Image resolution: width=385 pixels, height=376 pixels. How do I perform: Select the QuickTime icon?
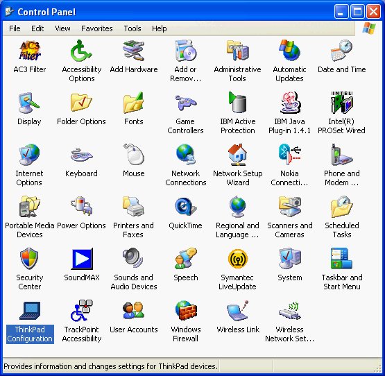coord(185,207)
